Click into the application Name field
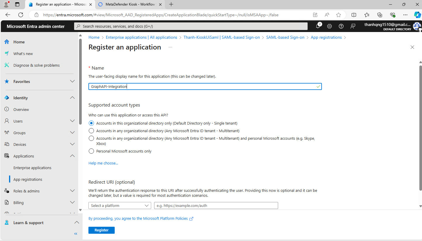This screenshot has width=422, height=241. pos(205,86)
